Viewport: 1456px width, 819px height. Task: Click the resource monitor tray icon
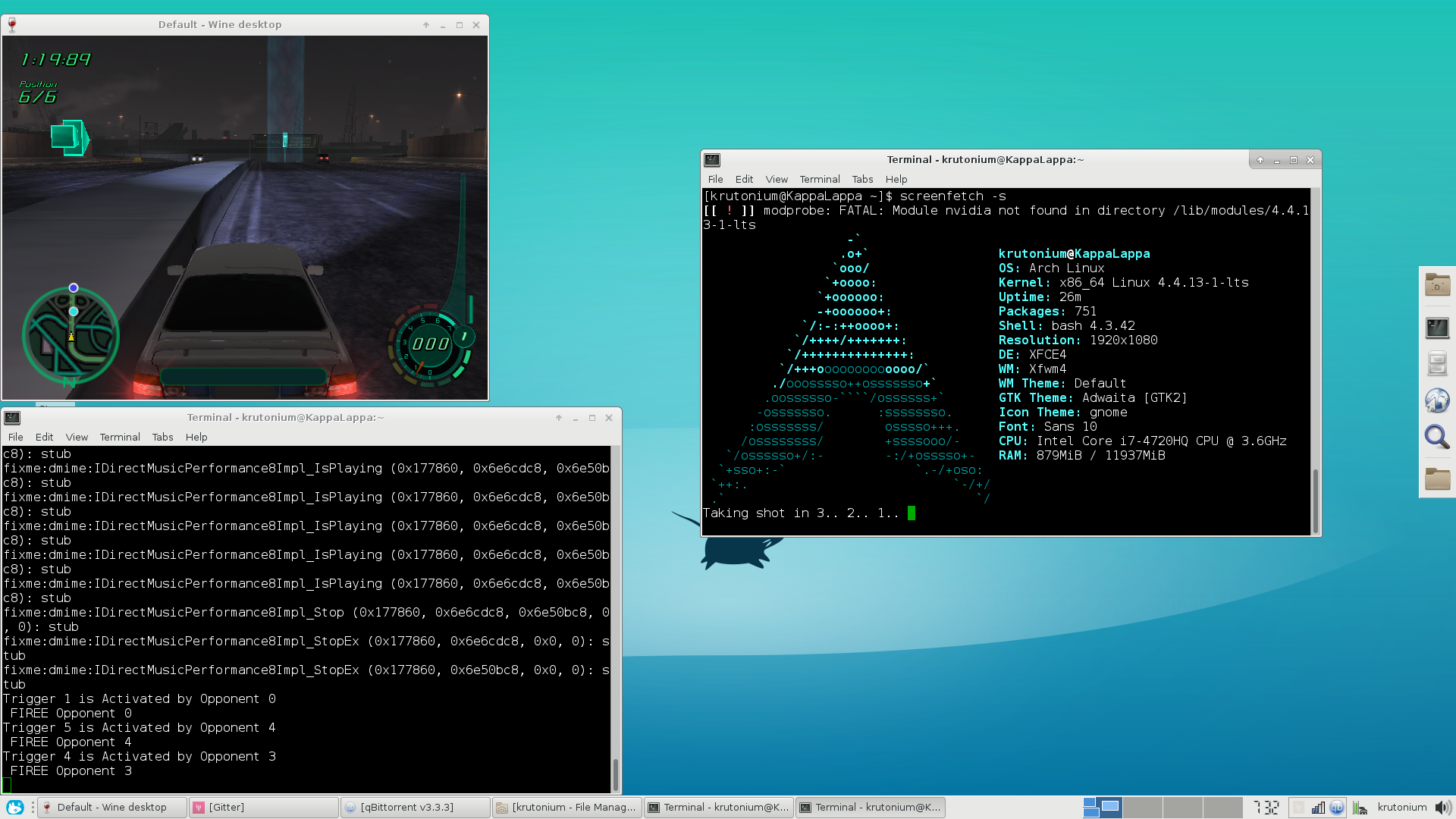1360,807
